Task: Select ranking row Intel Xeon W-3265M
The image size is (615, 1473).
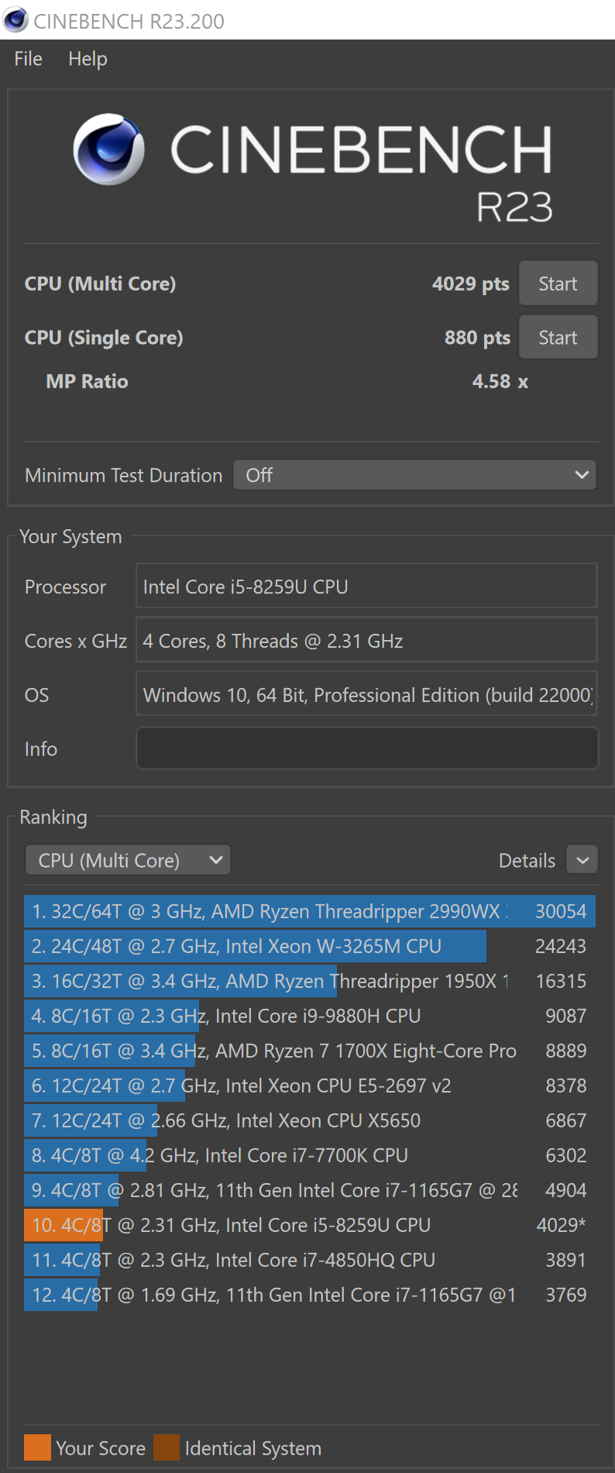Action: tap(310, 946)
